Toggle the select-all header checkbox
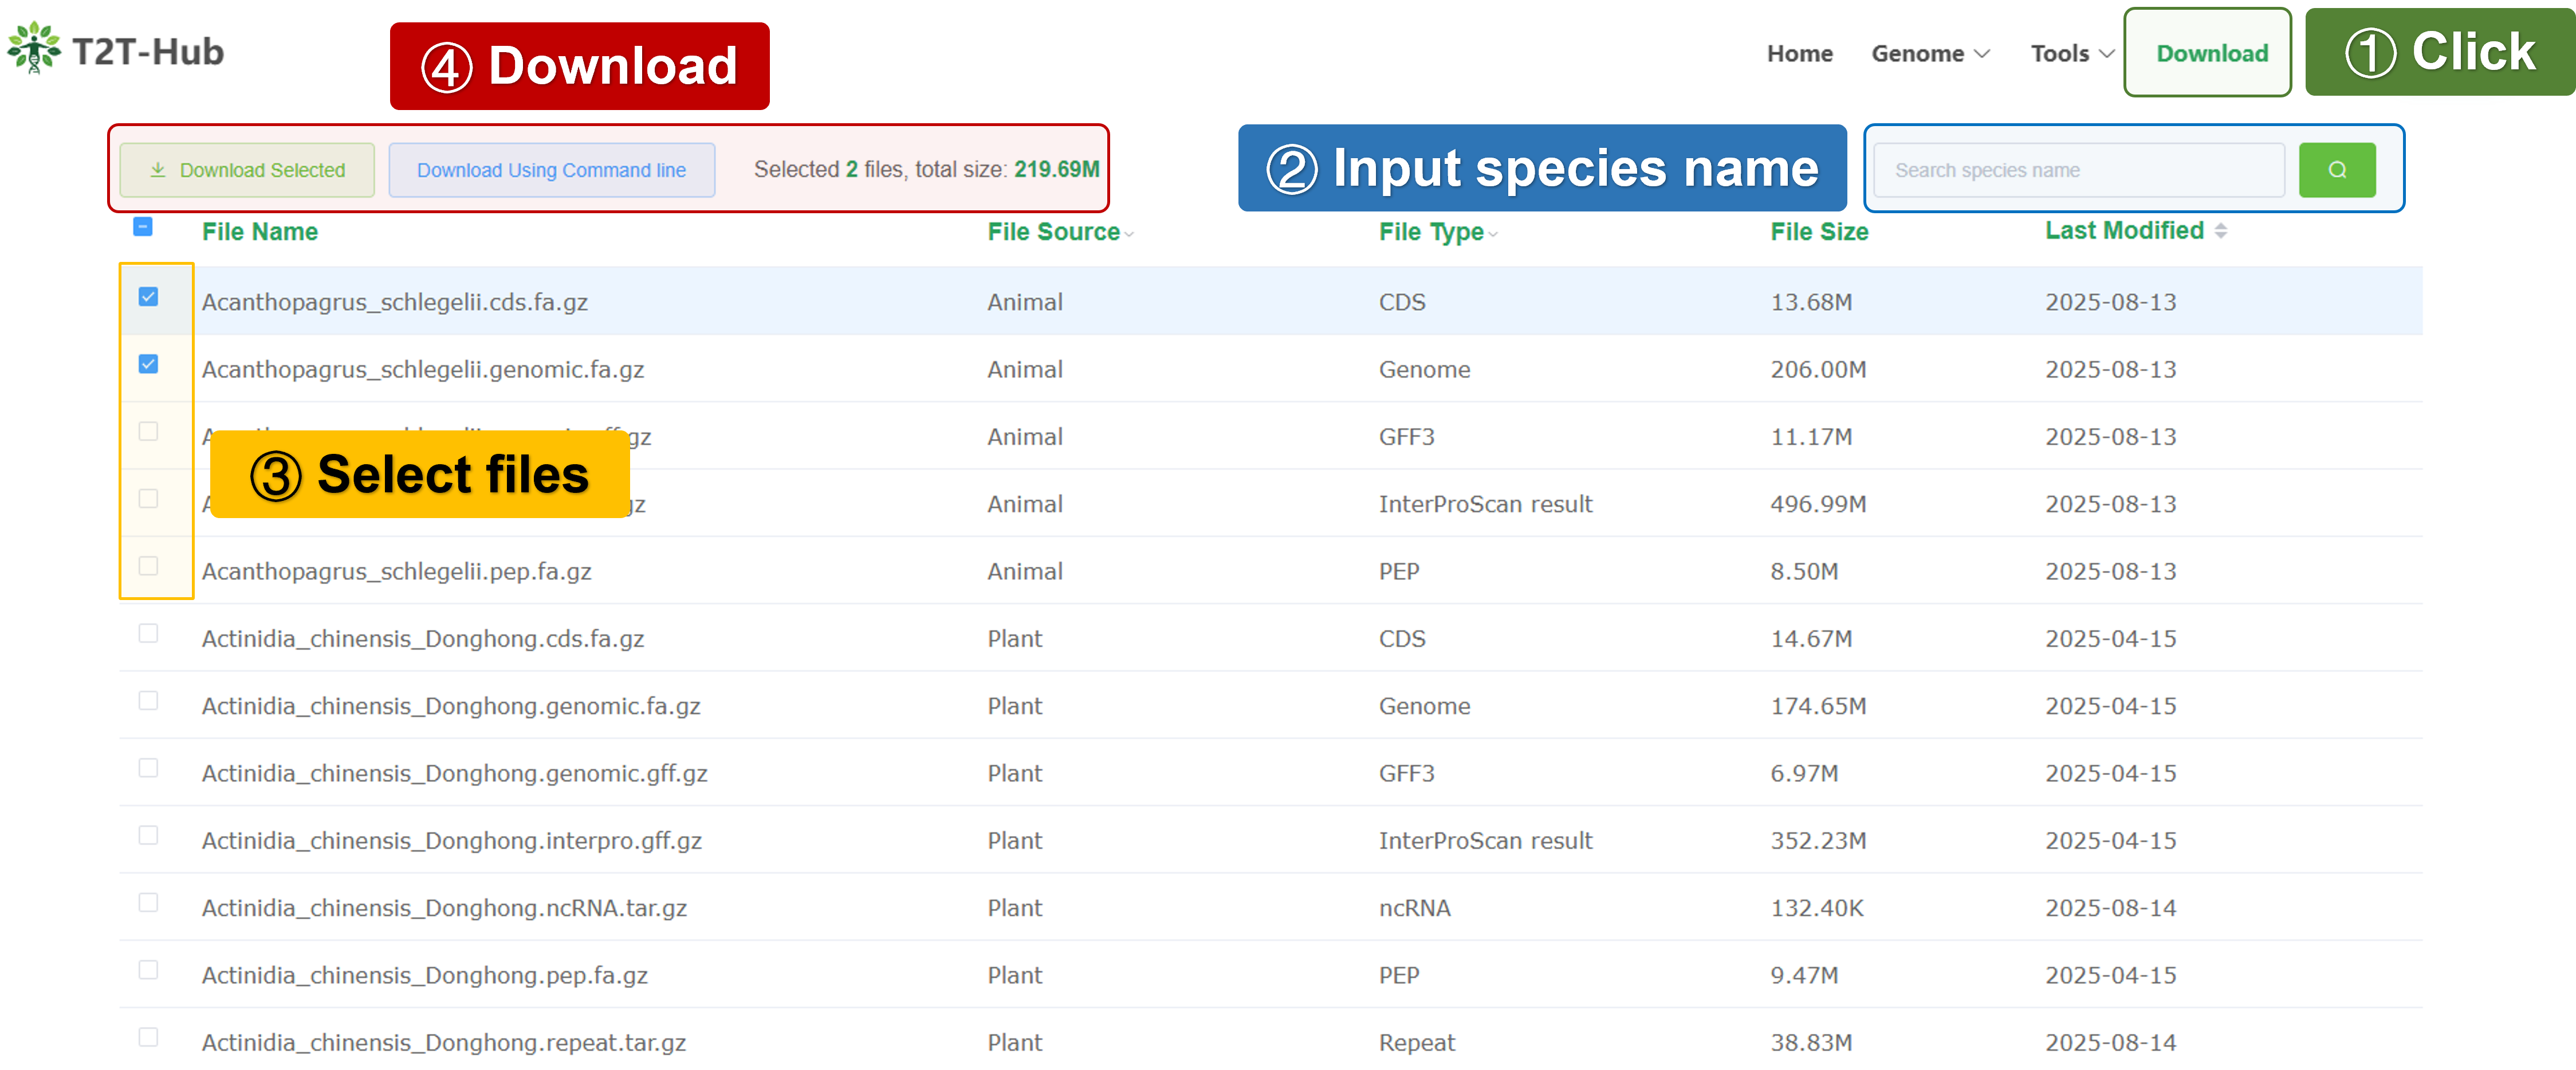2576x1070 pixels. (143, 227)
